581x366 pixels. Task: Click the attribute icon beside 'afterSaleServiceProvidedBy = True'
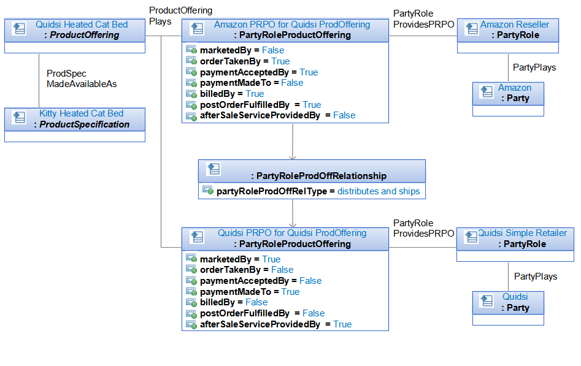(x=191, y=325)
